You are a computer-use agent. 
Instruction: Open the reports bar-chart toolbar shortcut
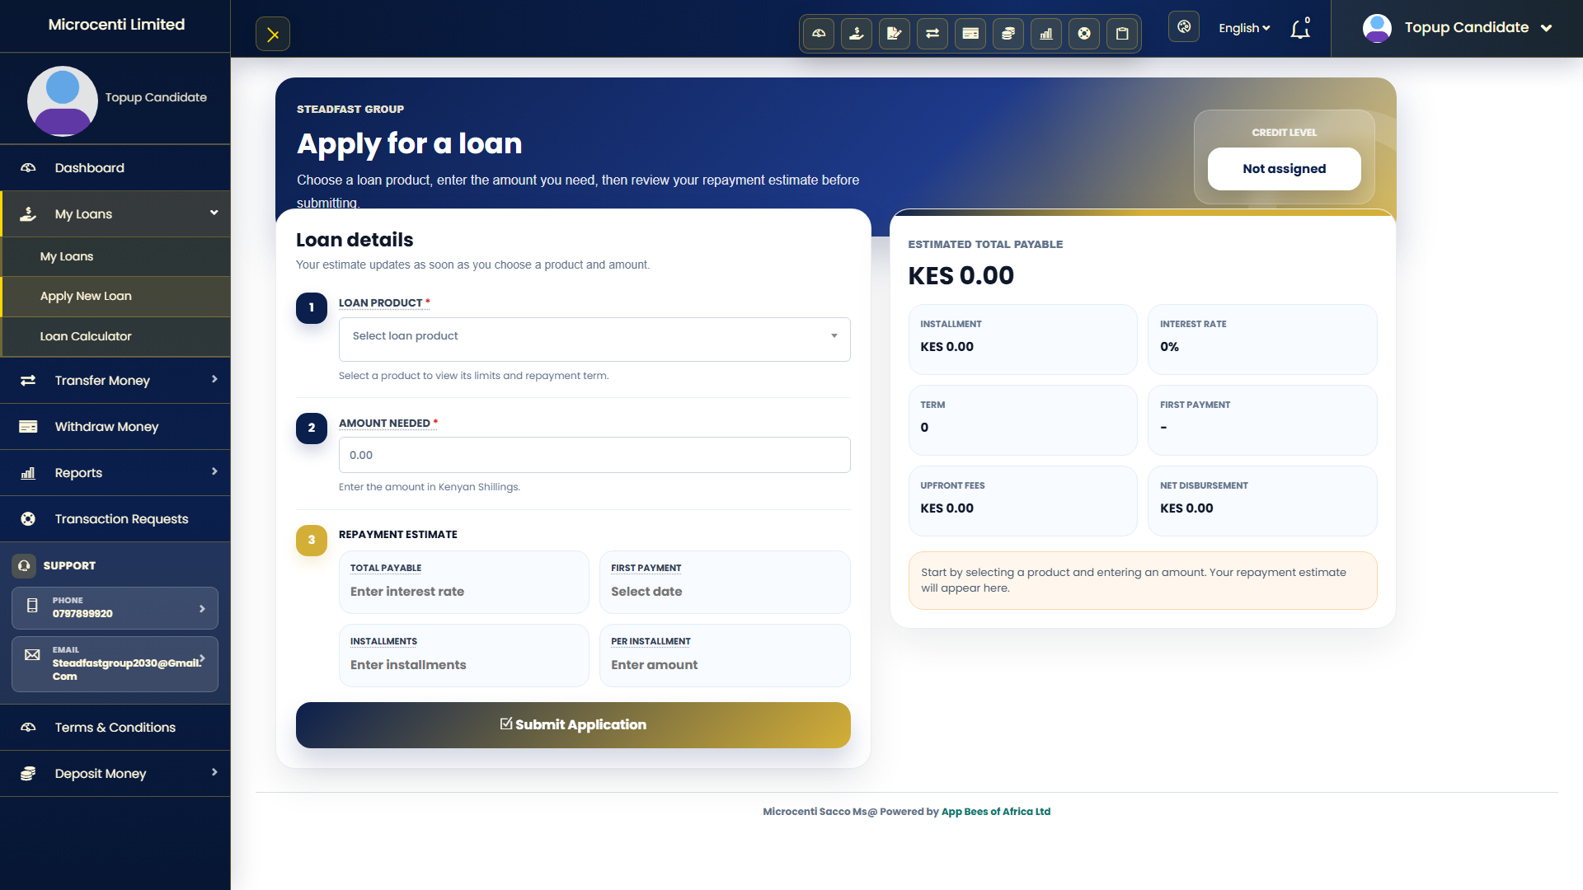point(1046,34)
